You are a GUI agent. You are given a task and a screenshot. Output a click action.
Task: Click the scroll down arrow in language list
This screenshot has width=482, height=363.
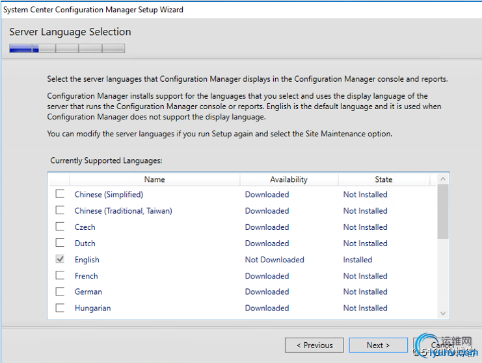click(443, 313)
